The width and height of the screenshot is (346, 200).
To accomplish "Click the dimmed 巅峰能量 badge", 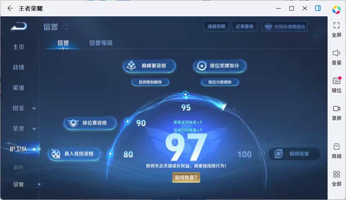I will point(294,154).
